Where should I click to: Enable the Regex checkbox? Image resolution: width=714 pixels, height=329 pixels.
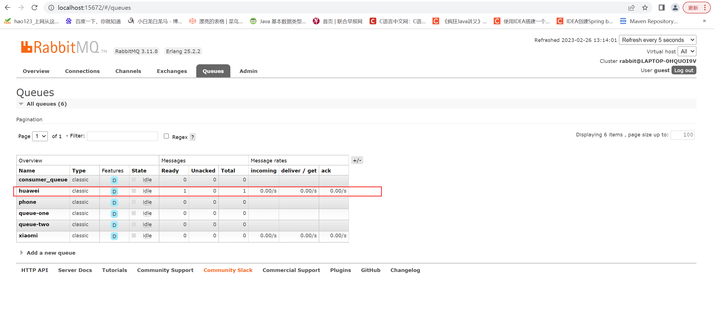(x=166, y=136)
